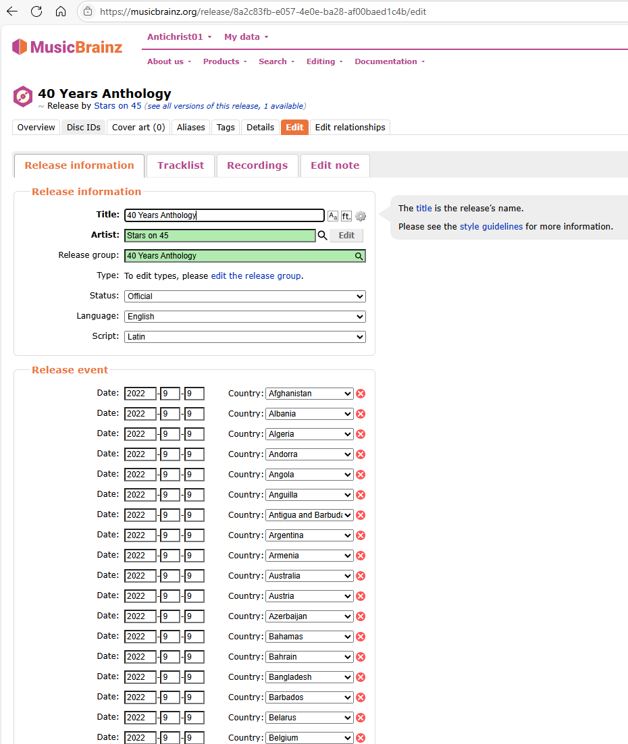Click the browser address bar URL
Screen dimensions: 628x744
point(263,11)
